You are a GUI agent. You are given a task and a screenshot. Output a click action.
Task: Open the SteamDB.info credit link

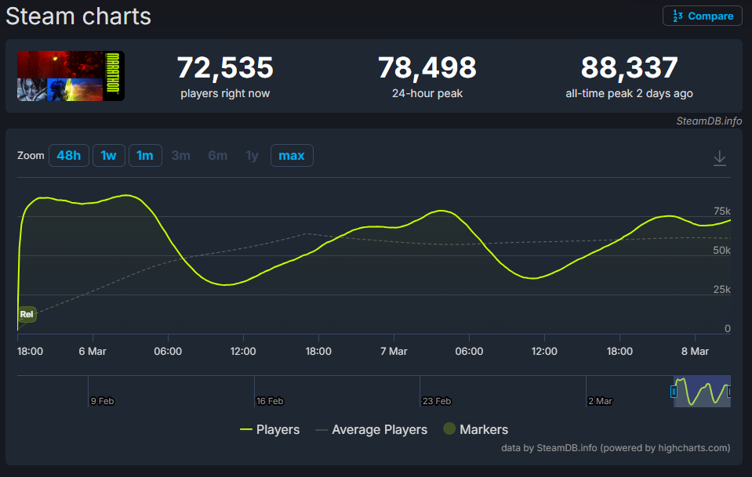click(x=709, y=121)
